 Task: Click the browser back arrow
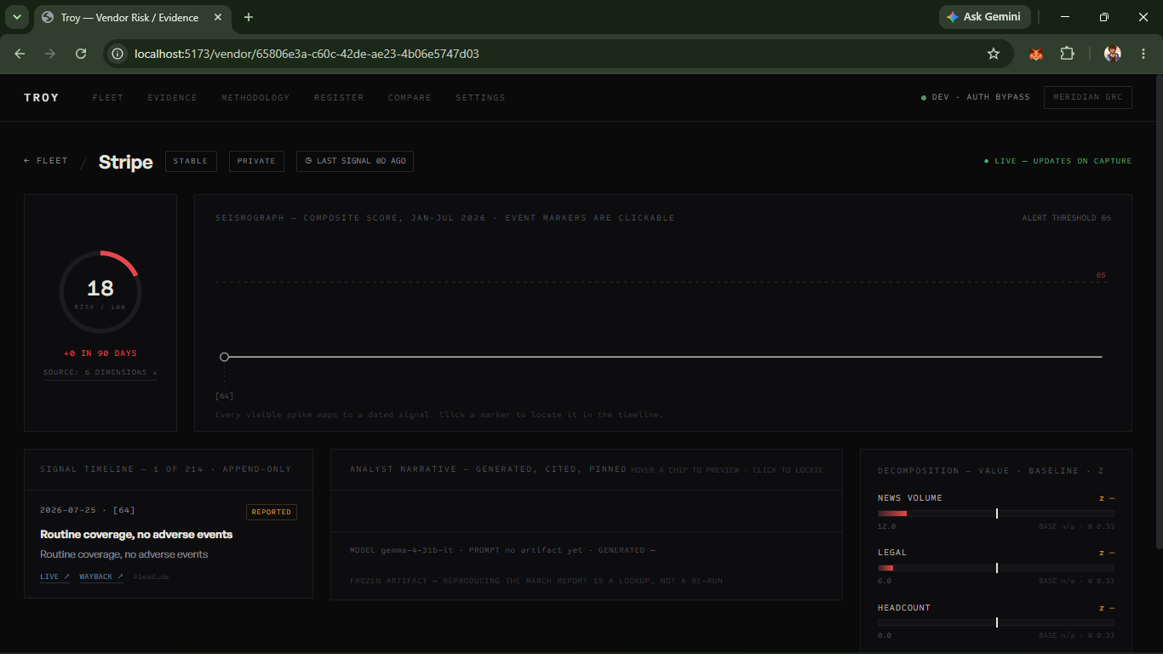tap(20, 54)
